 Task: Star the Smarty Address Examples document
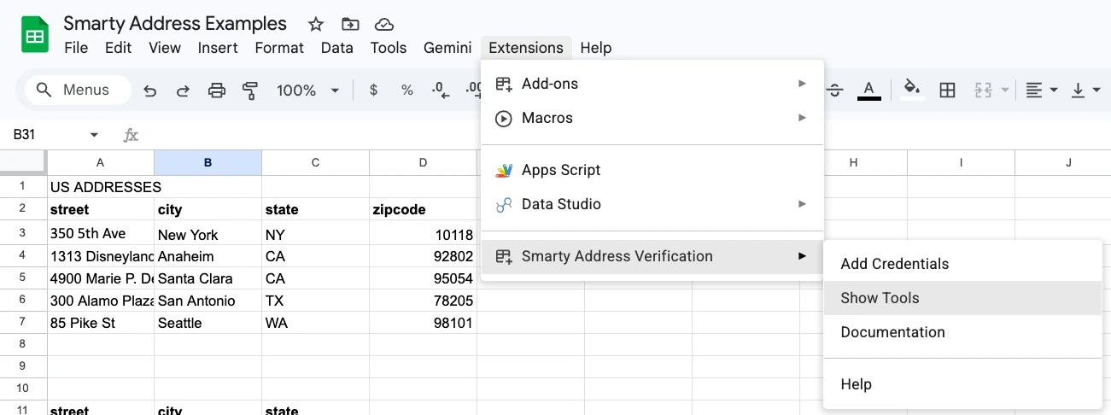316,24
